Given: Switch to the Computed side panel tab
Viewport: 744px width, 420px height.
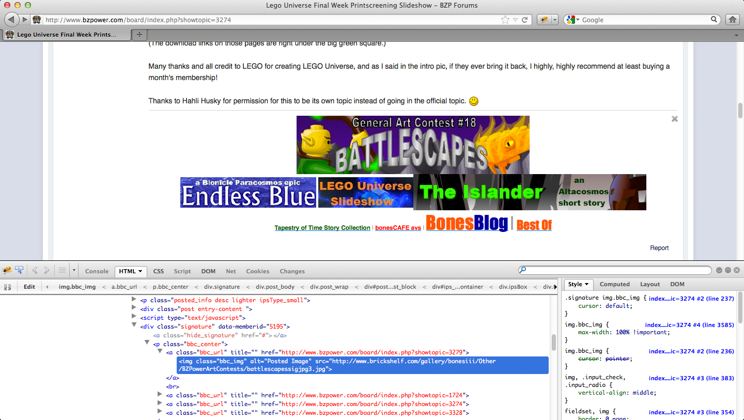Looking at the screenshot, I should (615, 284).
